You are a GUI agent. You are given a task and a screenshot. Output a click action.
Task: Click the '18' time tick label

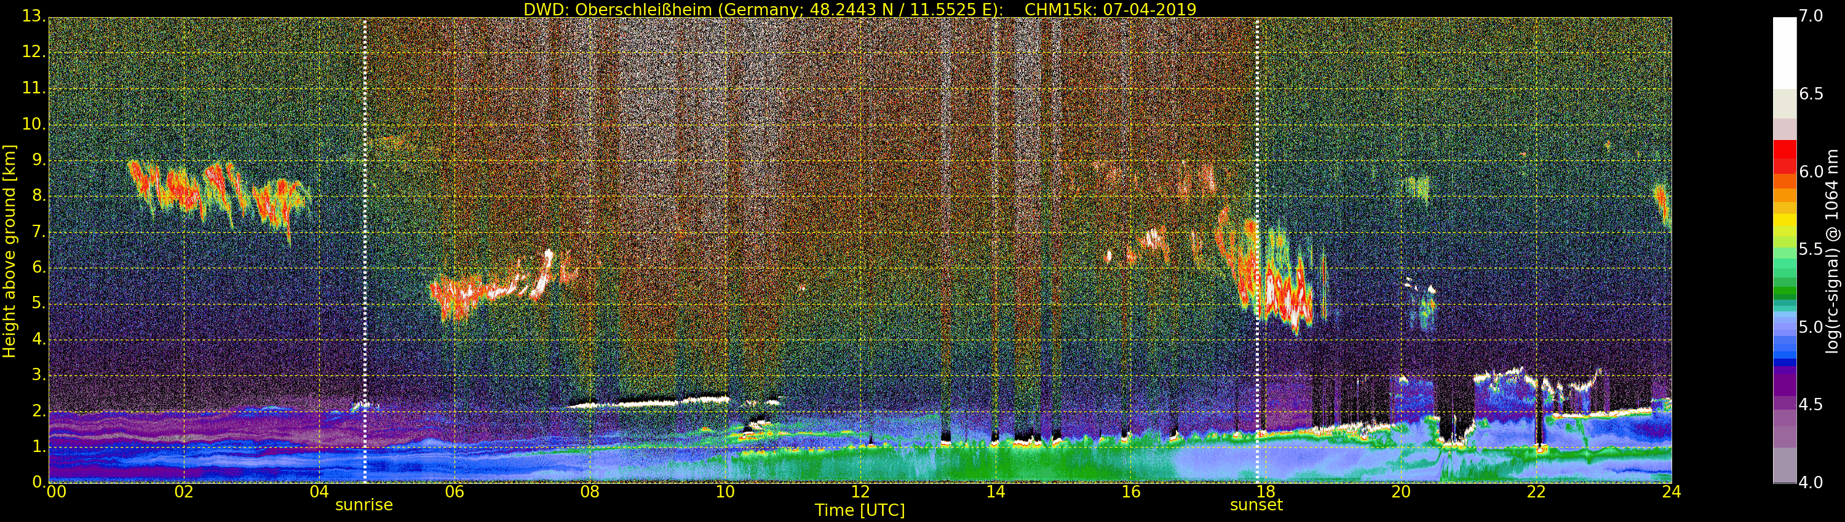[x=1266, y=492]
